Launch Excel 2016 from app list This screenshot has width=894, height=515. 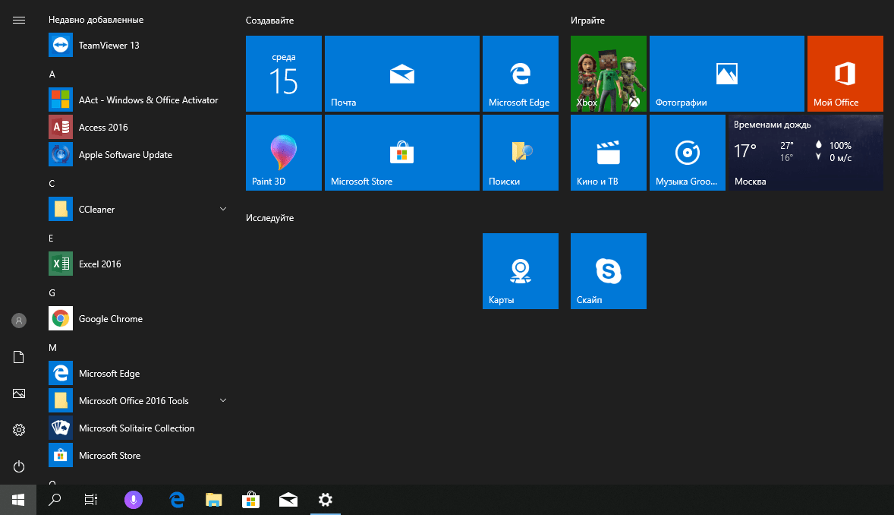click(x=139, y=264)
